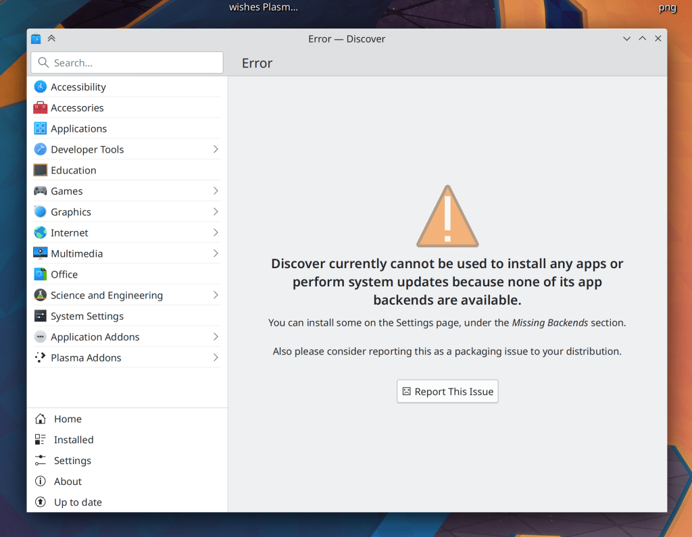Open the Settings page in sidebar

[x=72, y=461]
